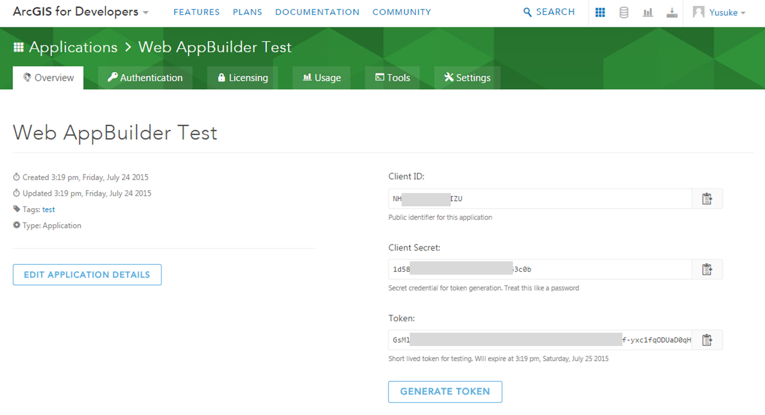This screenshot has height=415, width=765.
Task: Switch to the Overview tab
Action: pos(48,78)
